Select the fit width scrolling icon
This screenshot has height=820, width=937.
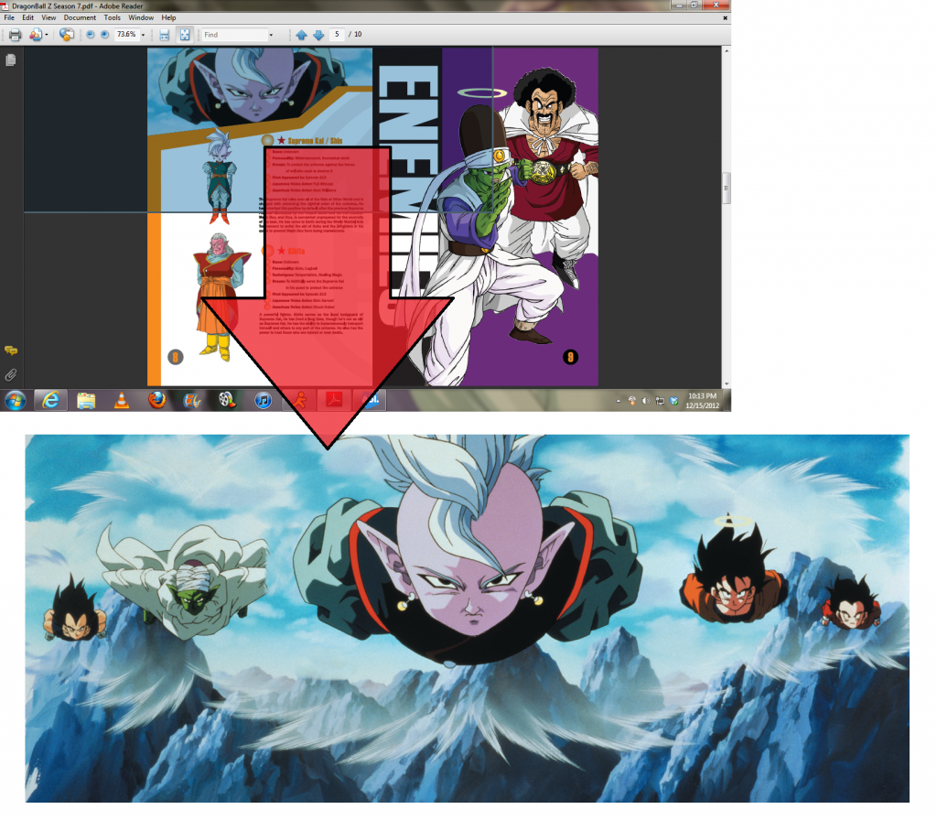coord(165,36)
